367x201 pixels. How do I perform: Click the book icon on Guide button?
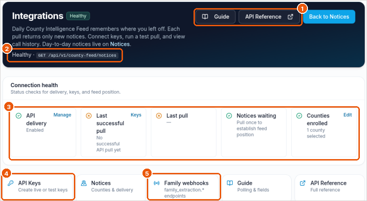tap(205, 17)
